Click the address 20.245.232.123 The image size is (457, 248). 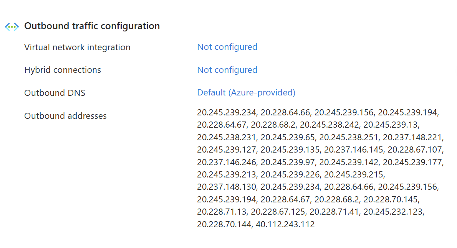coord(393,212)
